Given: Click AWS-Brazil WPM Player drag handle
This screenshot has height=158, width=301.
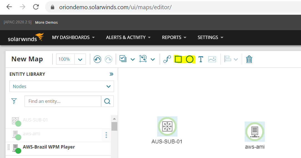Looking at the screenshot, I should tap(9, 147).
